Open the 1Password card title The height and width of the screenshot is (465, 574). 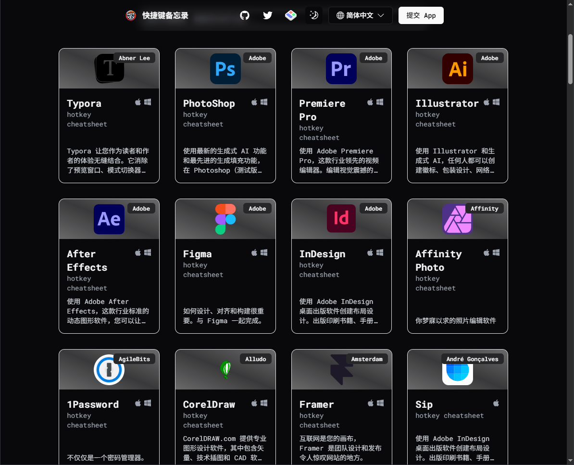point(93,404)
